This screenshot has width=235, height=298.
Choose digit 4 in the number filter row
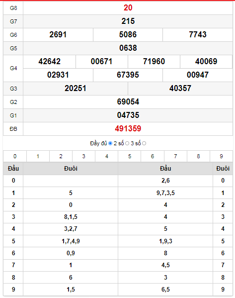(107, 156)
